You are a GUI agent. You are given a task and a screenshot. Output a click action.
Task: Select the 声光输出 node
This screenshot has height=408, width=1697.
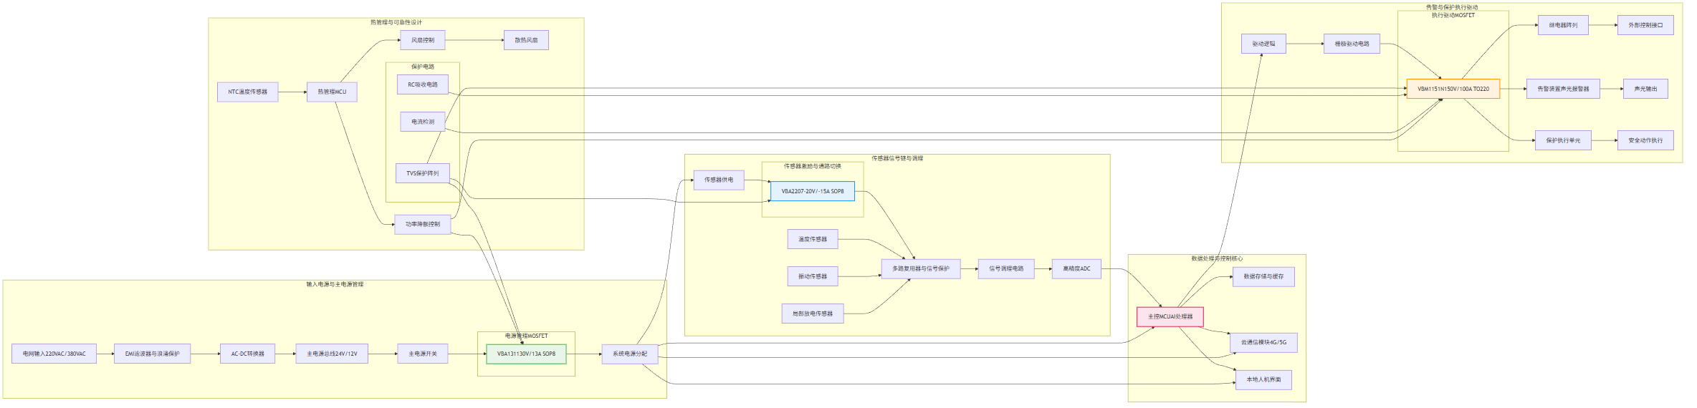1645,89
